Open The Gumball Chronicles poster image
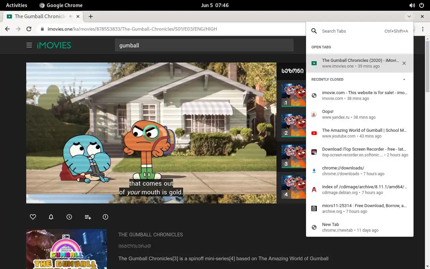430x269 pixels. click(x=67, y=249)
